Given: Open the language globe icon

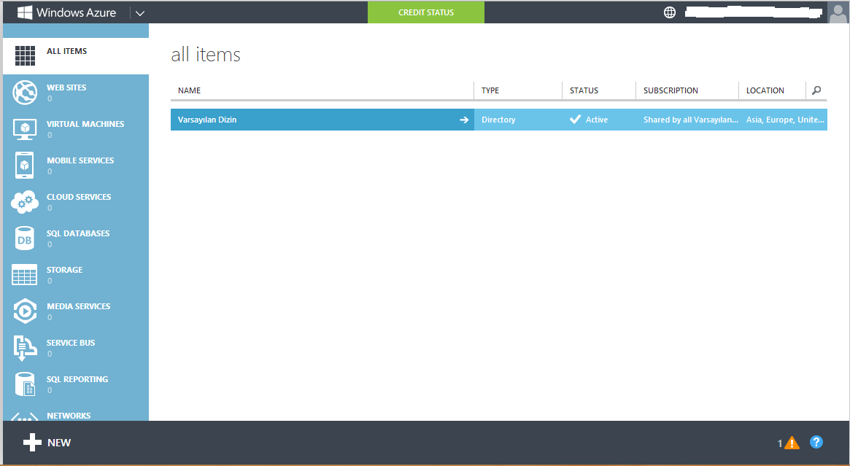Looking at the screenshot, I should pos(669,12).
